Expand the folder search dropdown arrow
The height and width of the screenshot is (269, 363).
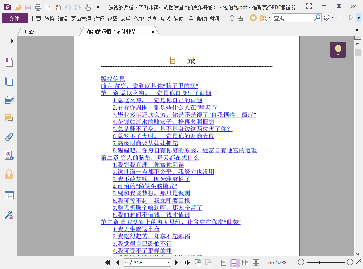click(x=269, y=18)
